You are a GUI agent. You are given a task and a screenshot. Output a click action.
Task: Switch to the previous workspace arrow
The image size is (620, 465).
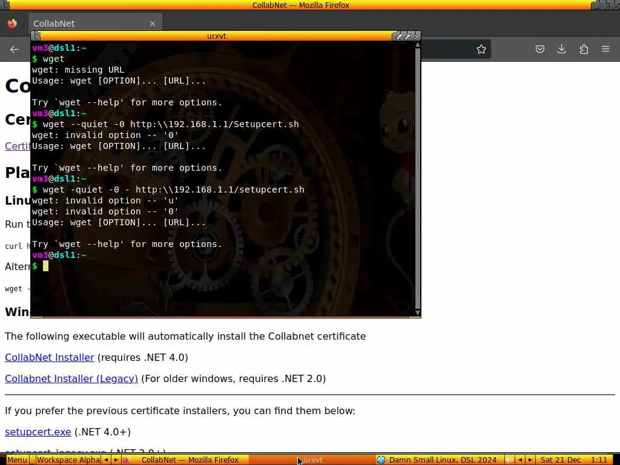(x=106, y=460)
